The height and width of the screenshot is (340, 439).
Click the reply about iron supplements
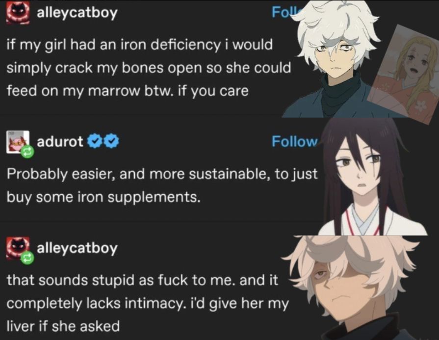point(162,185)
